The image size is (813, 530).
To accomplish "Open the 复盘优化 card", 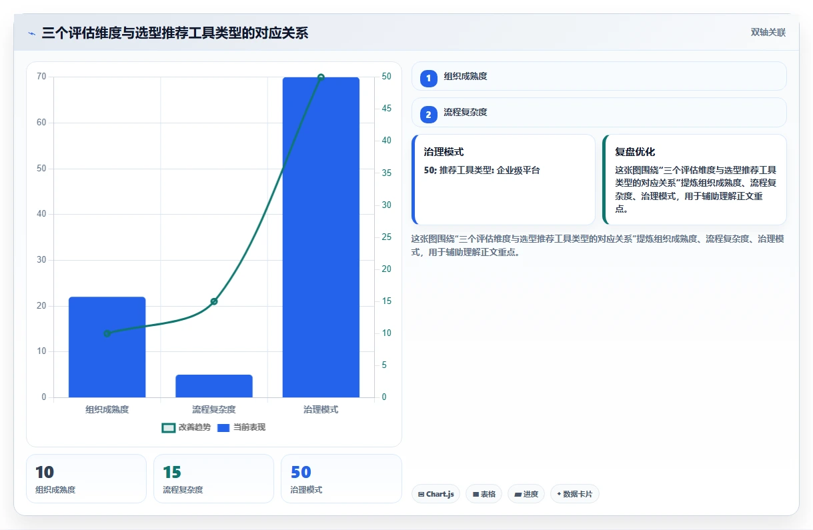I will (694, 180).
